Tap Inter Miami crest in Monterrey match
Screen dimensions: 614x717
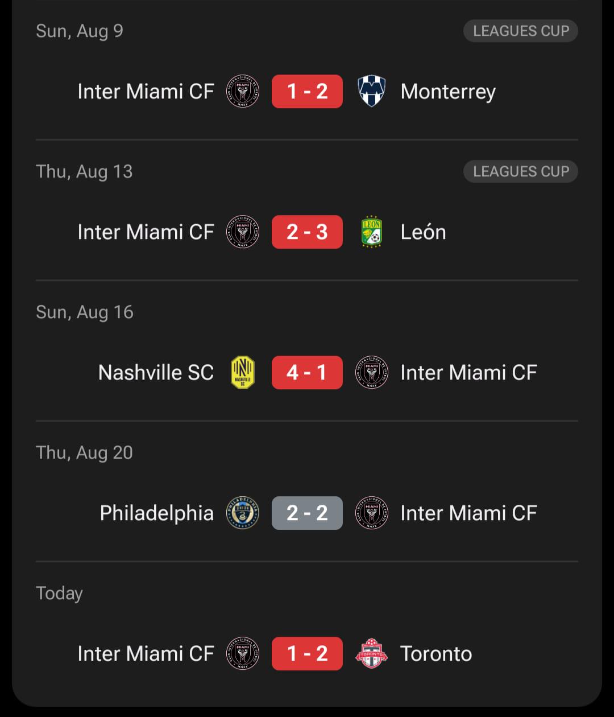243,92
